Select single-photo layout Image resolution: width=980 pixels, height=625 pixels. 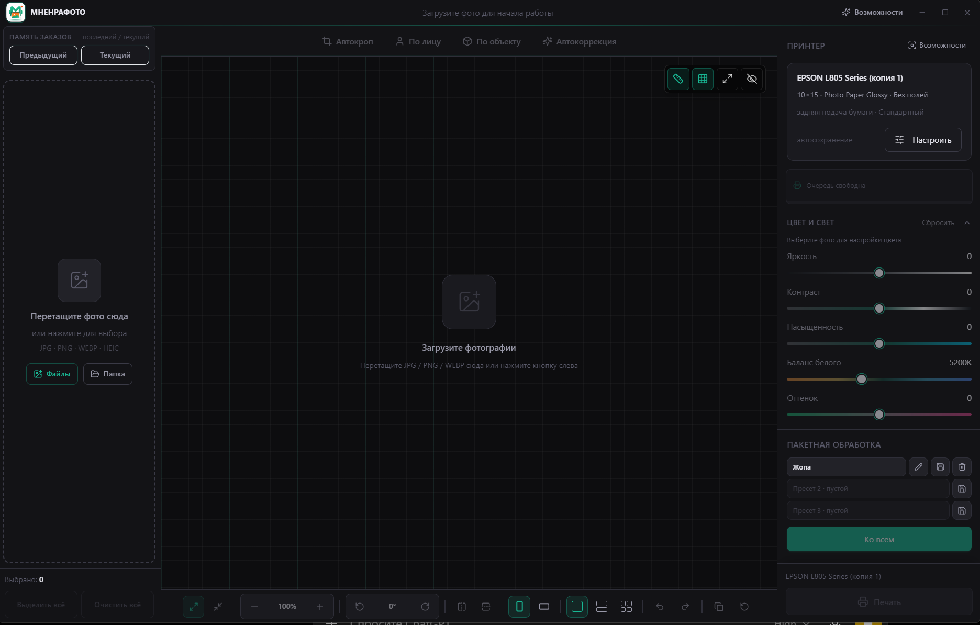[x=577, y=607]
